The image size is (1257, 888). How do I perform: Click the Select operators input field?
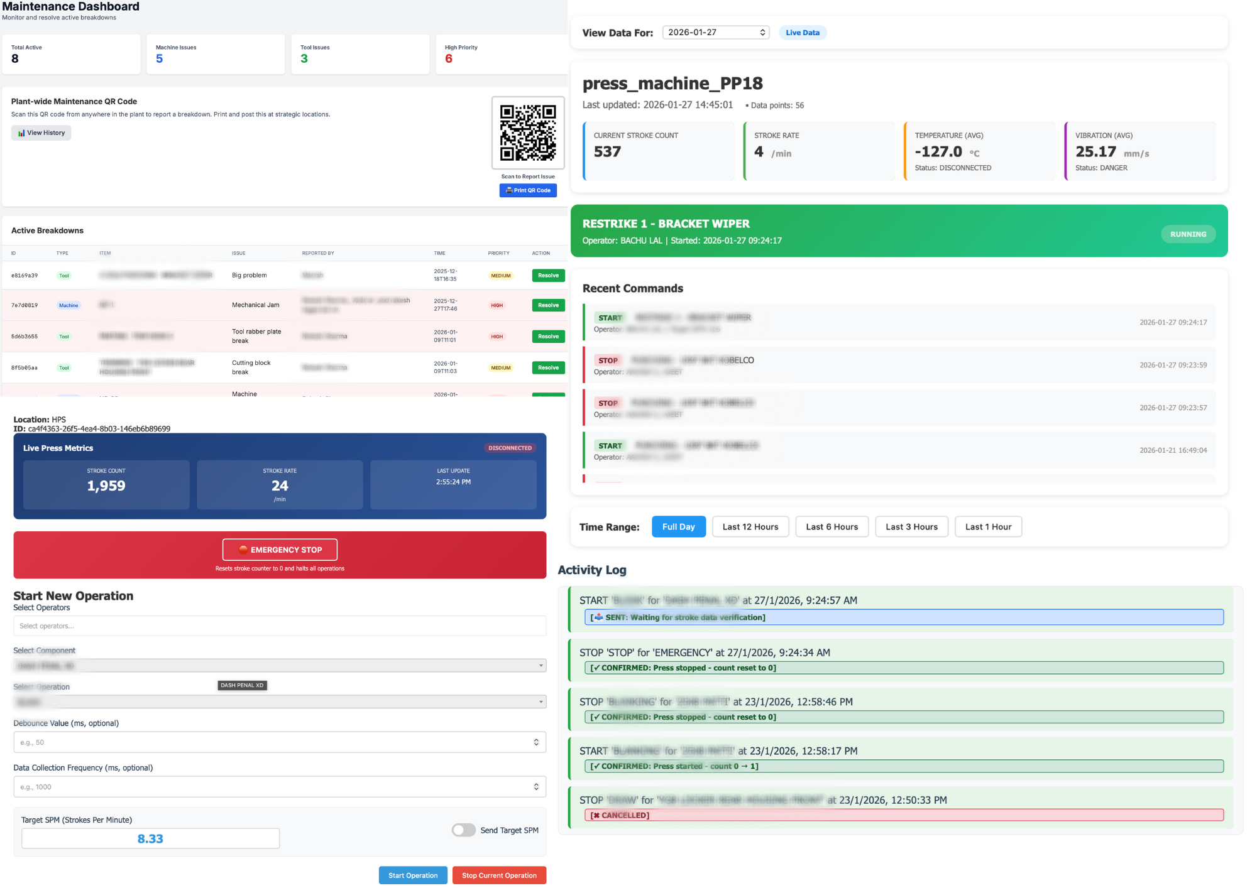(x=280, y=625)
